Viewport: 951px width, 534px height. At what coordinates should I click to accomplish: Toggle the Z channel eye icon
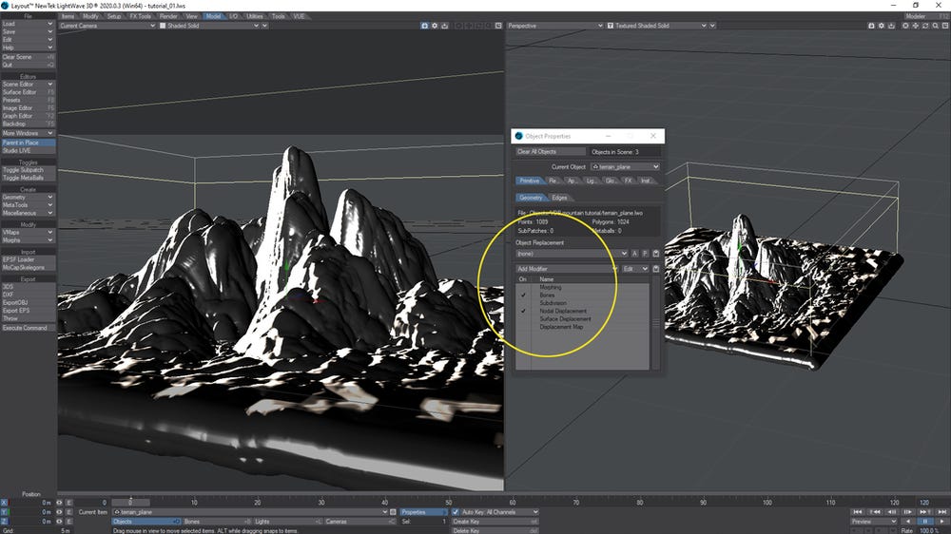(59, 522)
